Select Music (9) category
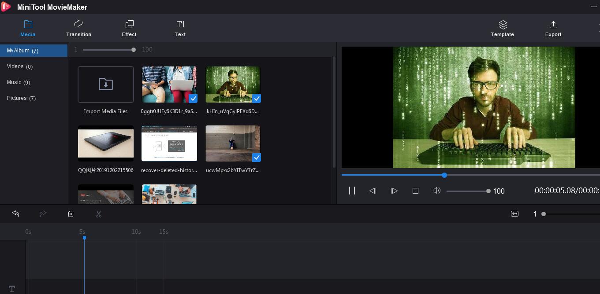This screenshot has width=600, height=294. pyautogui.click(x=34, y=82)
